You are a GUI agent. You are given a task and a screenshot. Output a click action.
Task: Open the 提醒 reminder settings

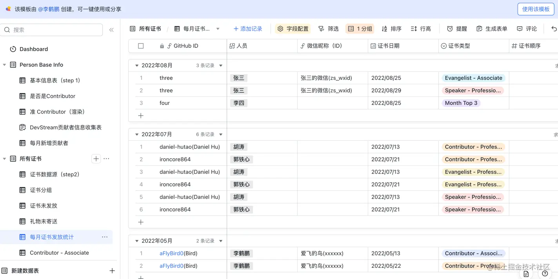point(457,28)
